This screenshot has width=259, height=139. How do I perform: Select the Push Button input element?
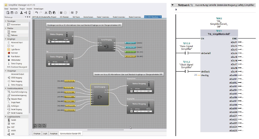[15, 56]
